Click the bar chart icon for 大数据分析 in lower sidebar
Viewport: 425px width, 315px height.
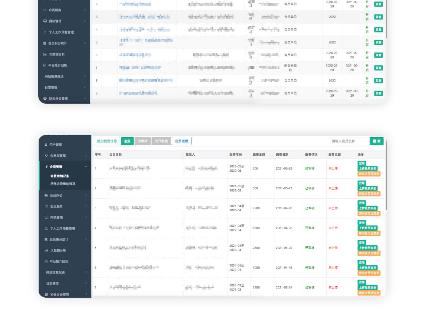coord(46,250)
